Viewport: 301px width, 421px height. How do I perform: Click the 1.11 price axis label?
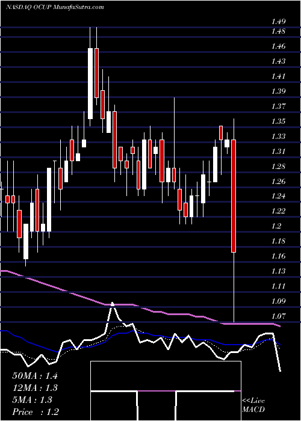point(278,286)
